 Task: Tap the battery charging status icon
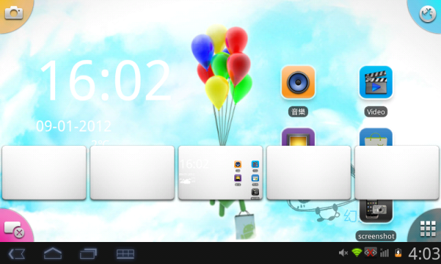398,253
